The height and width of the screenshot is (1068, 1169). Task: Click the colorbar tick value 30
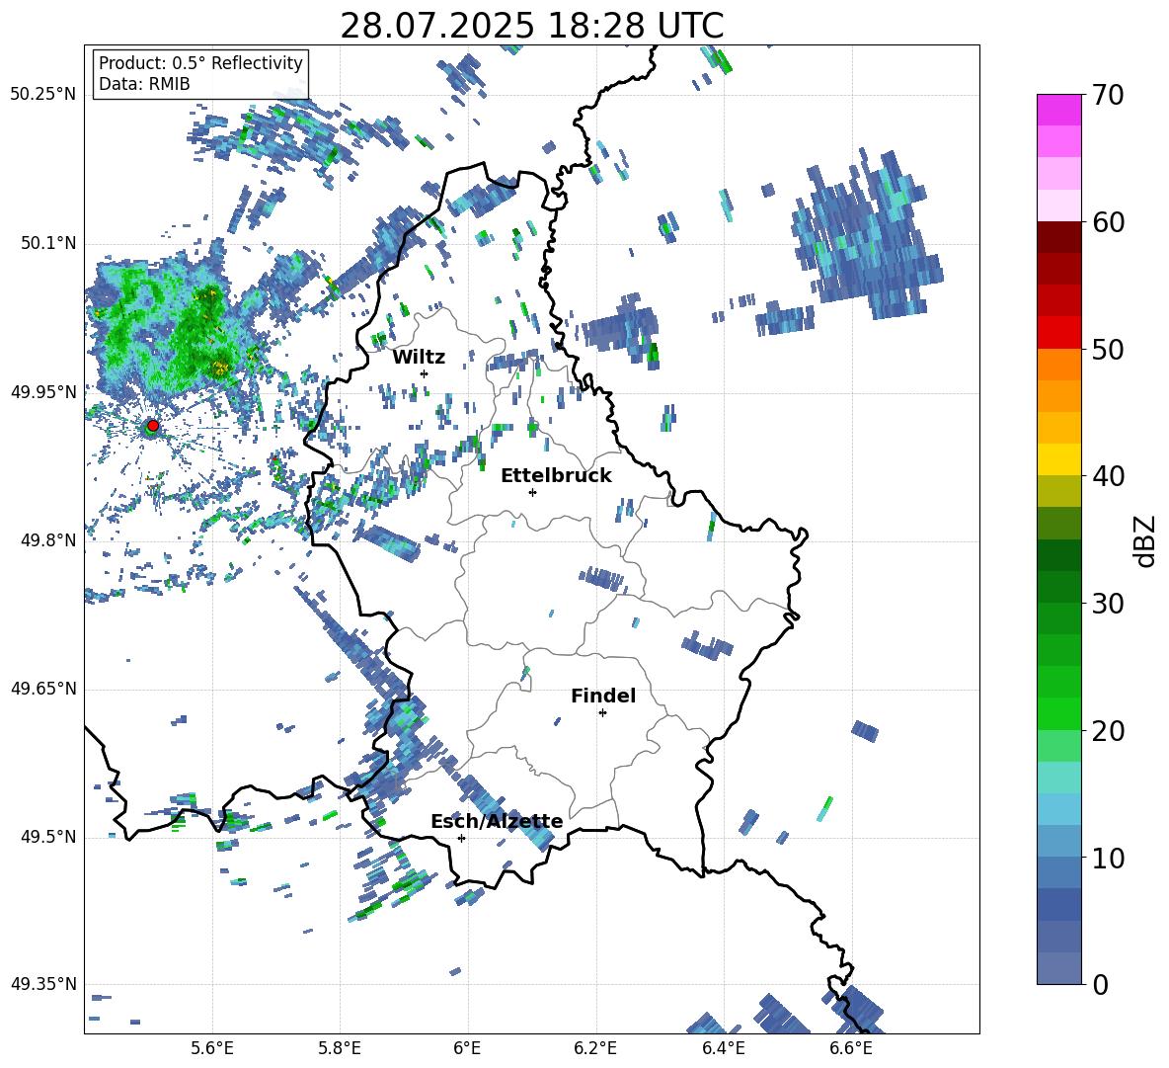click(1108, 604)
